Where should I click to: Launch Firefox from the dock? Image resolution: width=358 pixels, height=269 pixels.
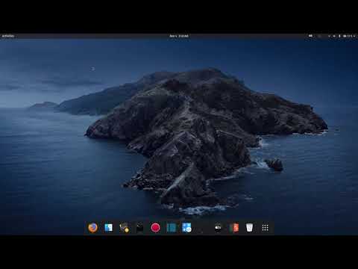pos(92,228)
